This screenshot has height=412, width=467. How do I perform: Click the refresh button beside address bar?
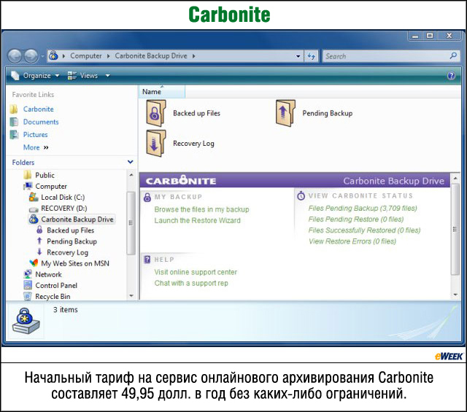point(312,56)
